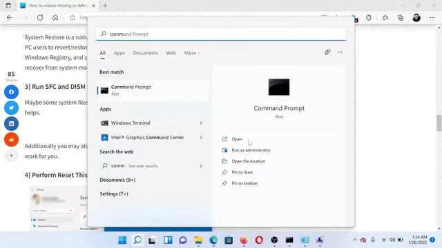Screen dimensions: 442x248
Task: Open Settings (7+) results group
Action: (114, 194)
